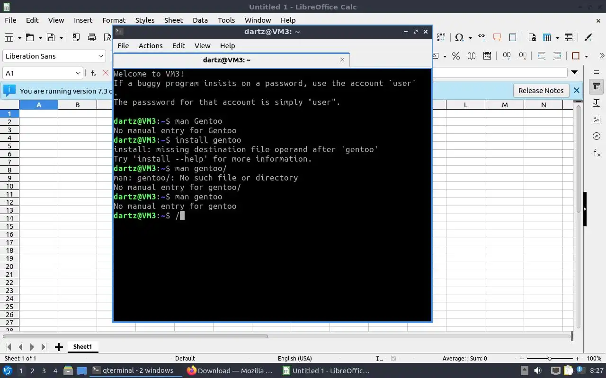Click the Print icon in Calc toolbar
Image resolution: width=606 pixels, height=378 pixels.
pos(92,38)
